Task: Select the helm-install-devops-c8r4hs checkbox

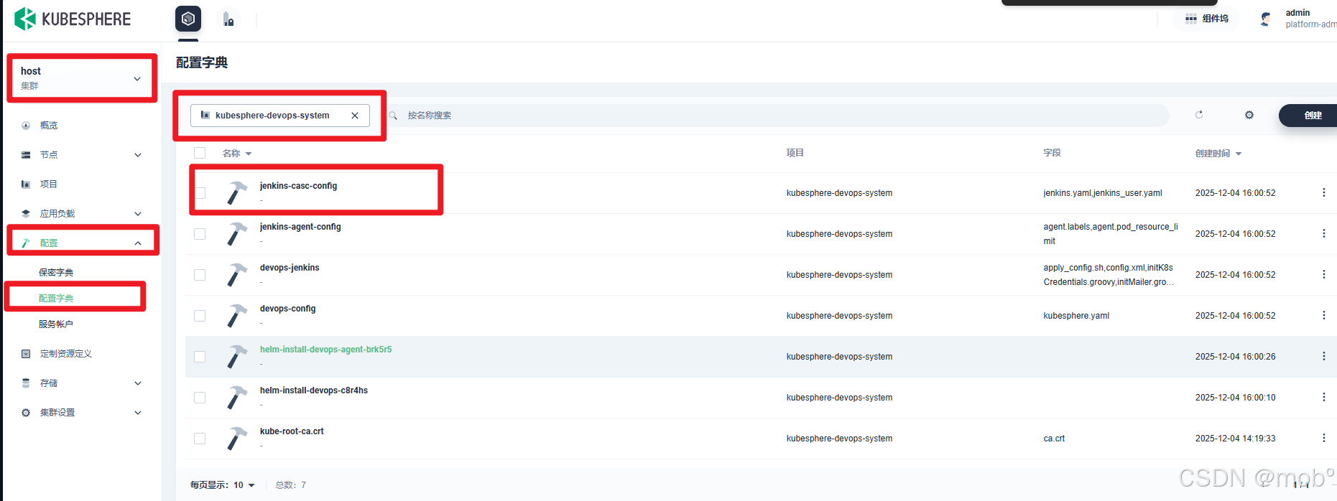Action: point(200,398)
